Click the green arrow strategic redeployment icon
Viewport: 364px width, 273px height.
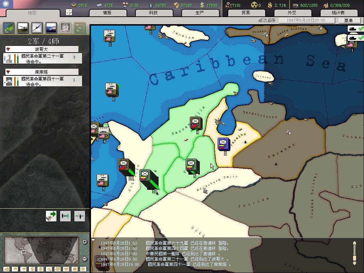(51, 216)
